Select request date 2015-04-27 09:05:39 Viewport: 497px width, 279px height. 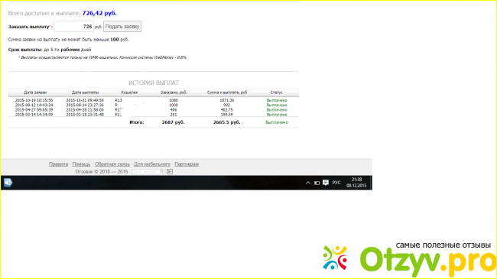(x=34, y=110)
